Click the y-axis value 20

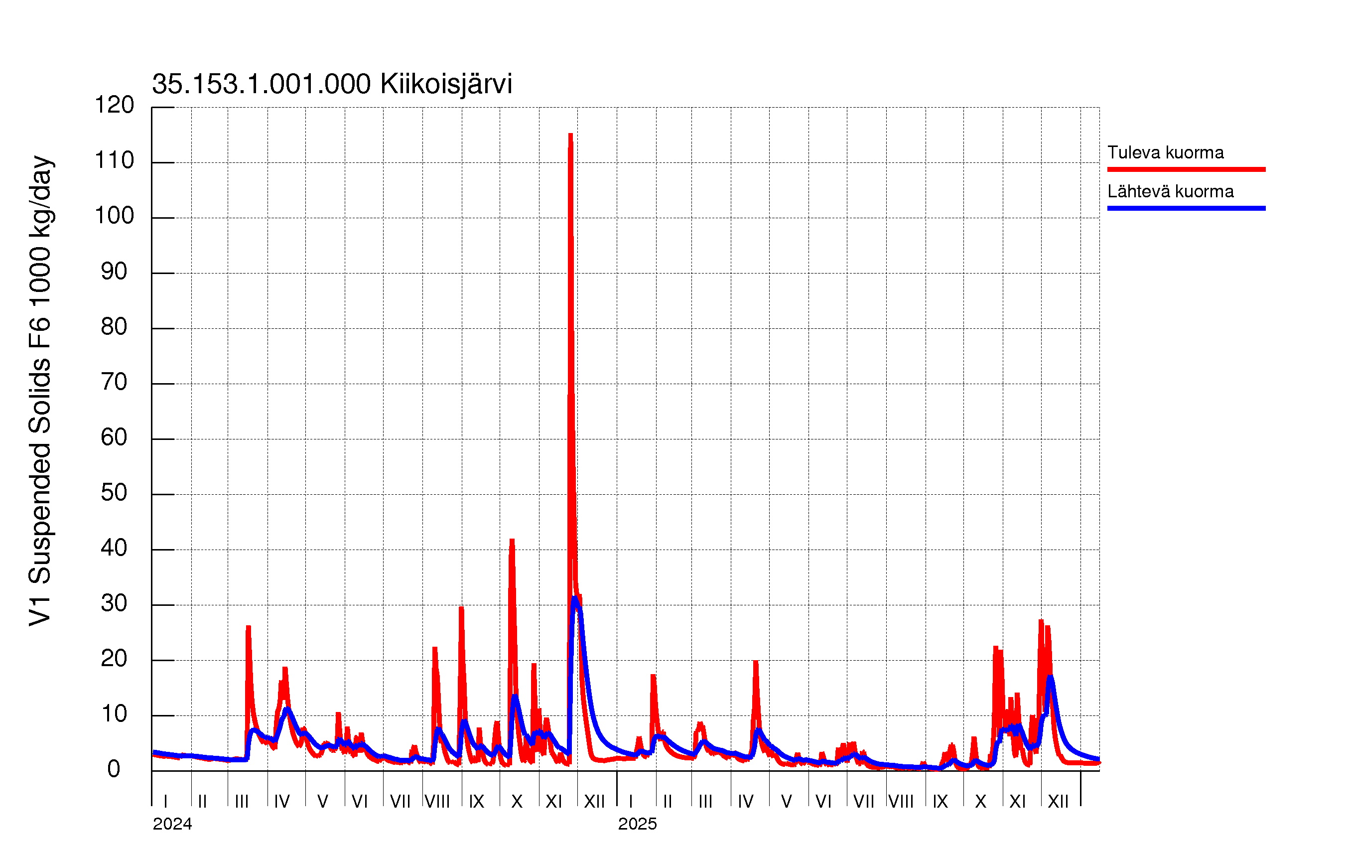click(x=114, y=659)
